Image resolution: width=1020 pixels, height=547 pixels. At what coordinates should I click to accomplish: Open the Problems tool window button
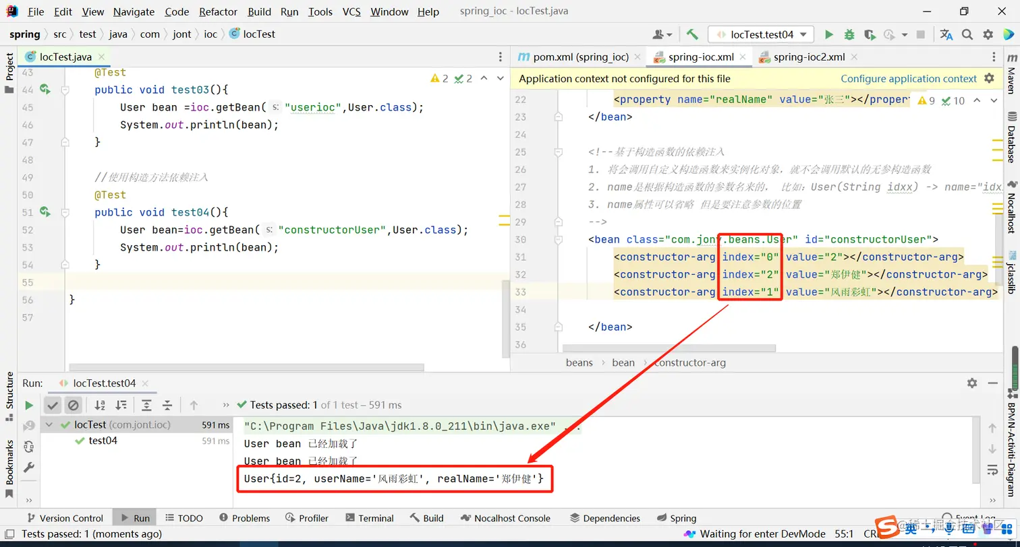coord(244,518)
